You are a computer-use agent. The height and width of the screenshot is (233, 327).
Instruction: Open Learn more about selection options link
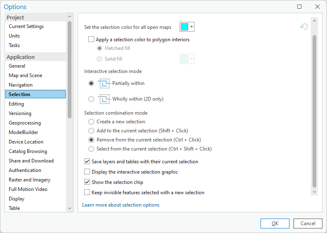[121, 205]
